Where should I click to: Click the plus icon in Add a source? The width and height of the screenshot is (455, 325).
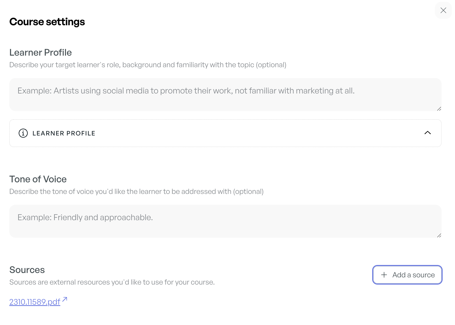[x=384, y=275]
